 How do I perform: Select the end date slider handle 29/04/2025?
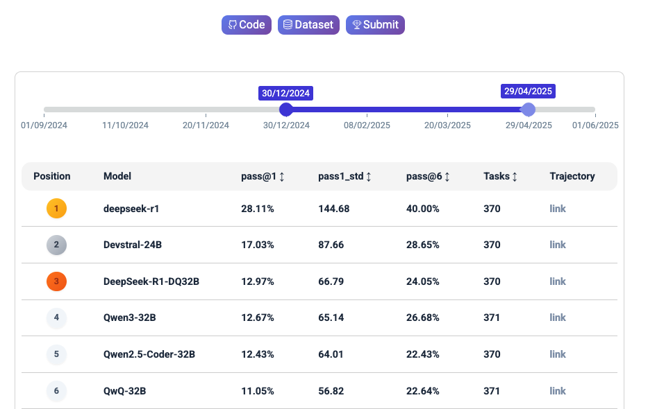point(529,110)
